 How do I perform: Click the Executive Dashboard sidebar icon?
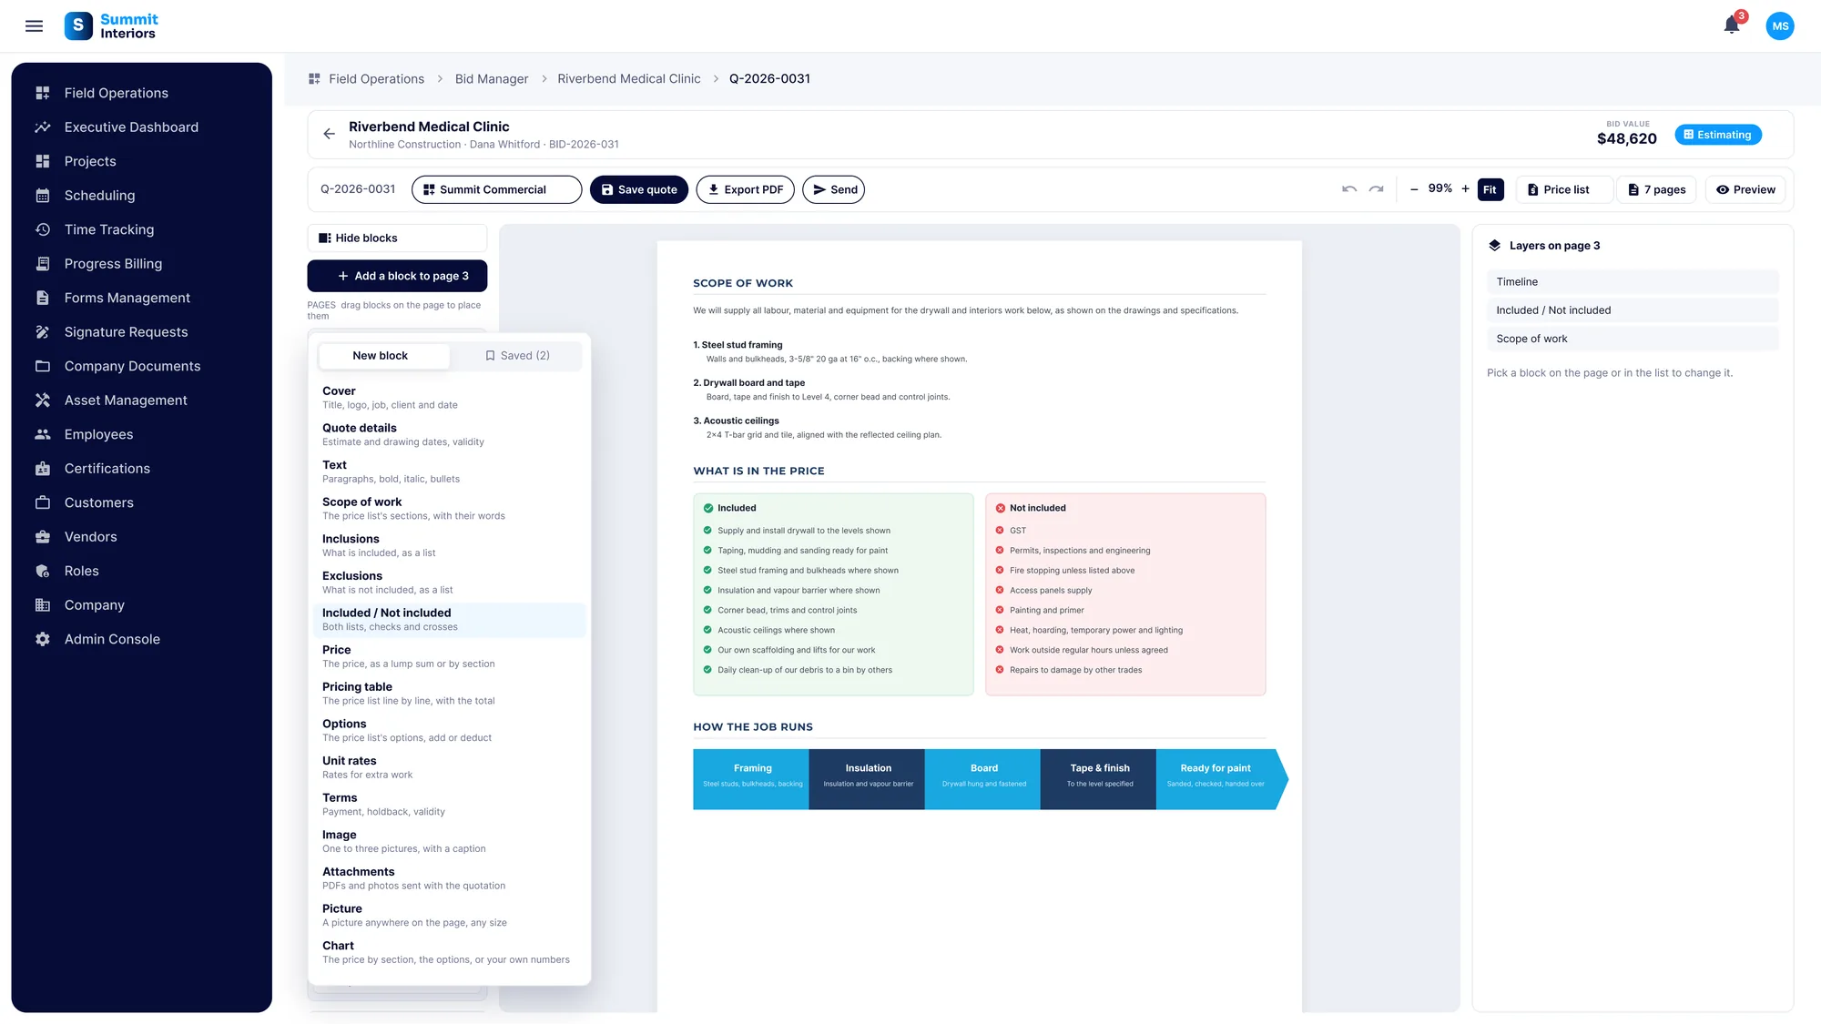tap(43, 127)
